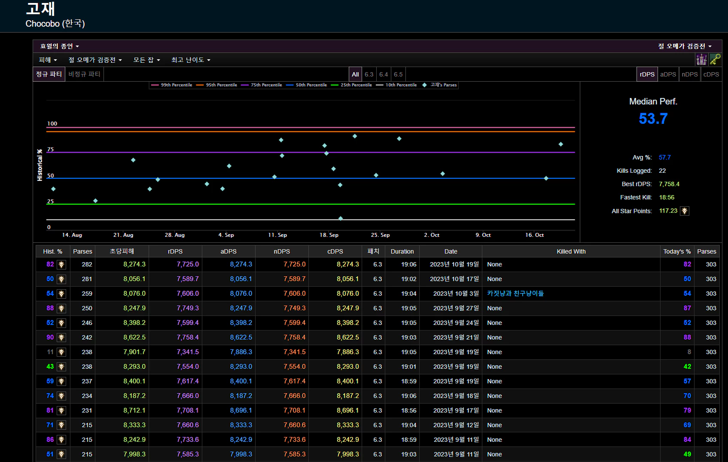Click the 53.7 Median Perf. value

653,119
